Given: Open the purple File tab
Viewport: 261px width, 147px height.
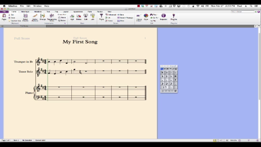Looking at the screenshot, I should 4,12.
